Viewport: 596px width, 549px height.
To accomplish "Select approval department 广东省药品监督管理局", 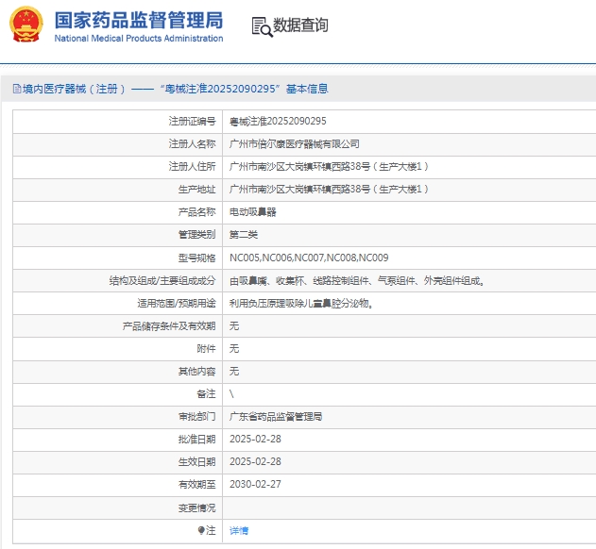I will [x=276, y=417].
